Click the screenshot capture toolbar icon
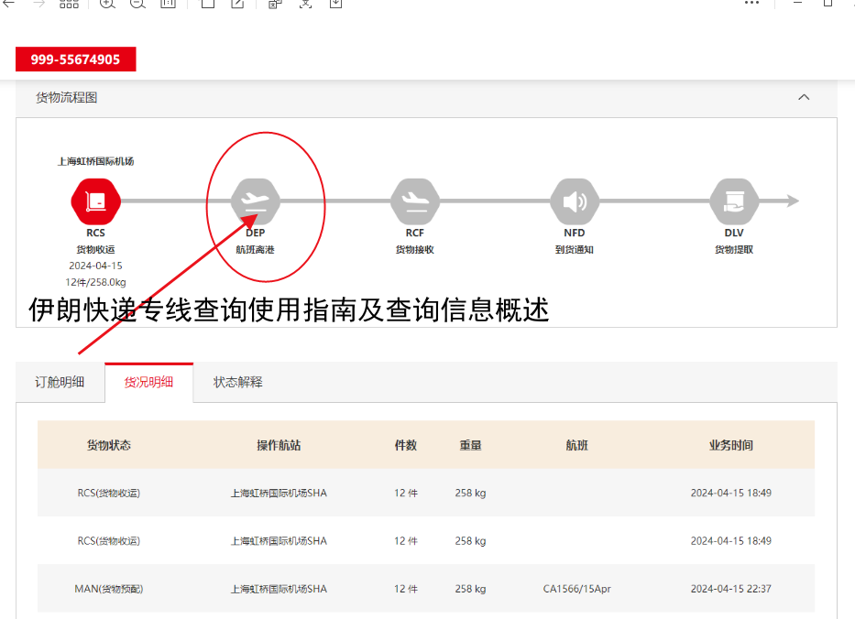 point(305,5)
